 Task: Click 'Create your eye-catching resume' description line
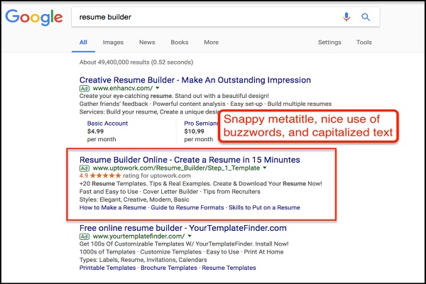click(174, 96)
